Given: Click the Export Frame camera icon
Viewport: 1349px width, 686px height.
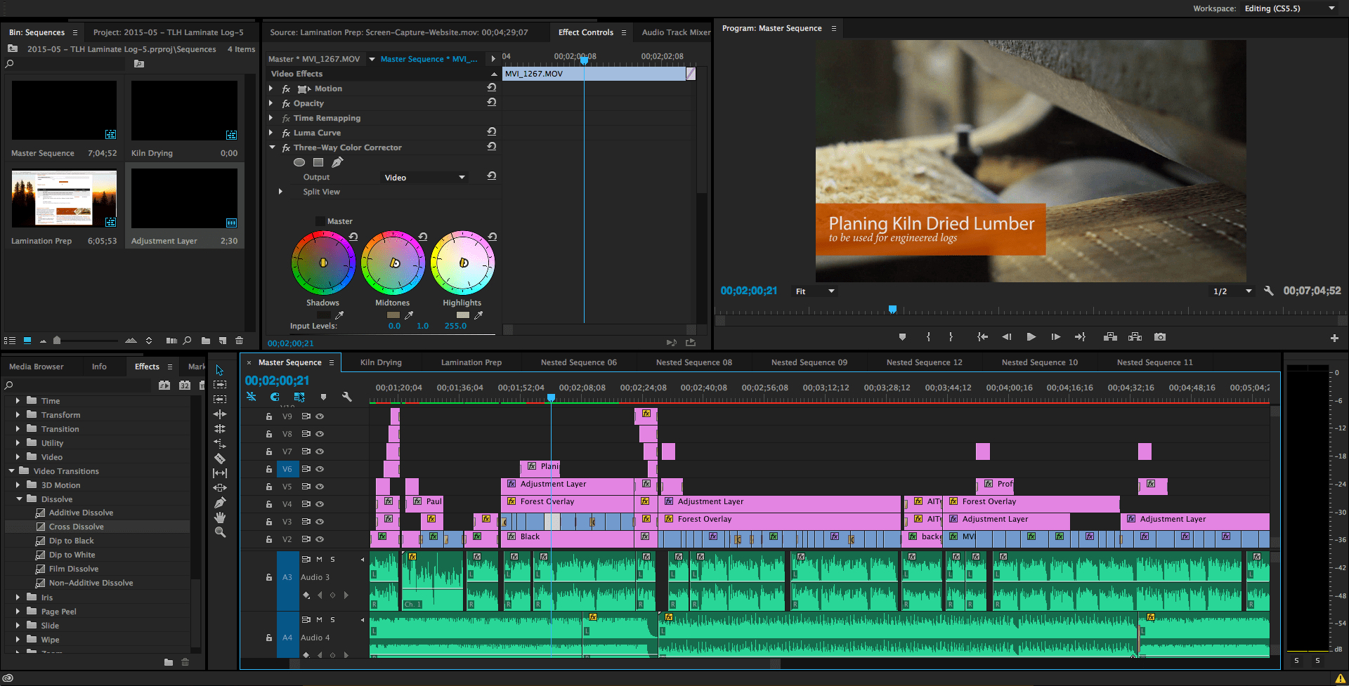Looking at the screenshot, I should pos(1160,337).
